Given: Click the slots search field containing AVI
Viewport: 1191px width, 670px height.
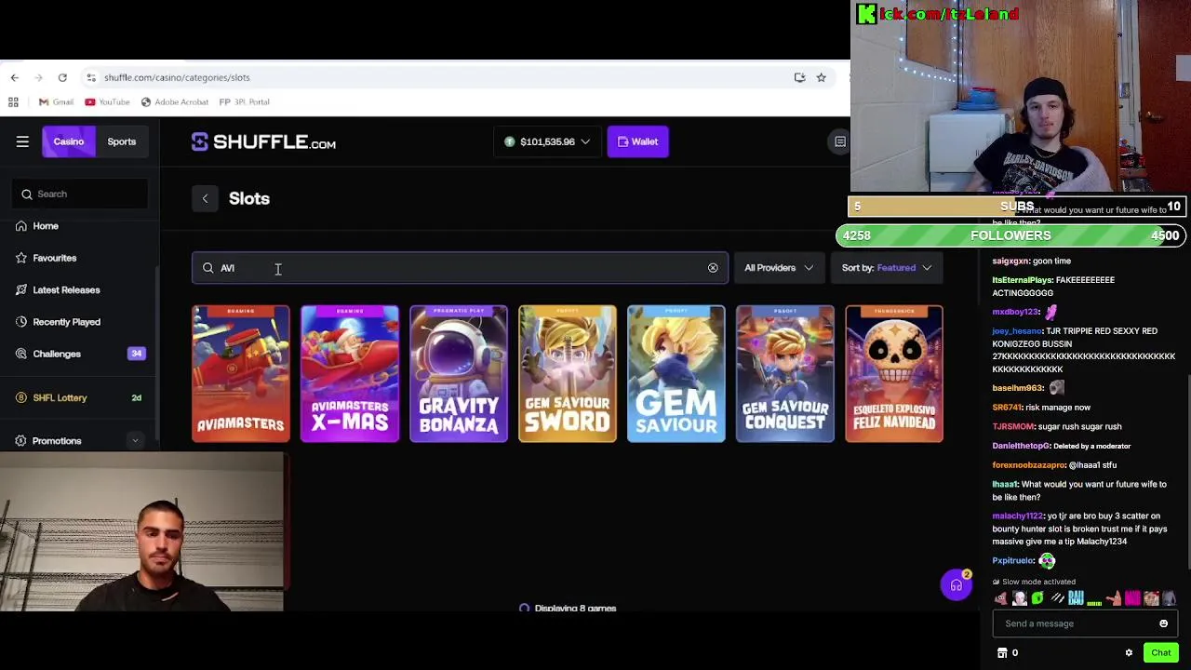Looking at the screenshot, I should (x=460, y=268).
